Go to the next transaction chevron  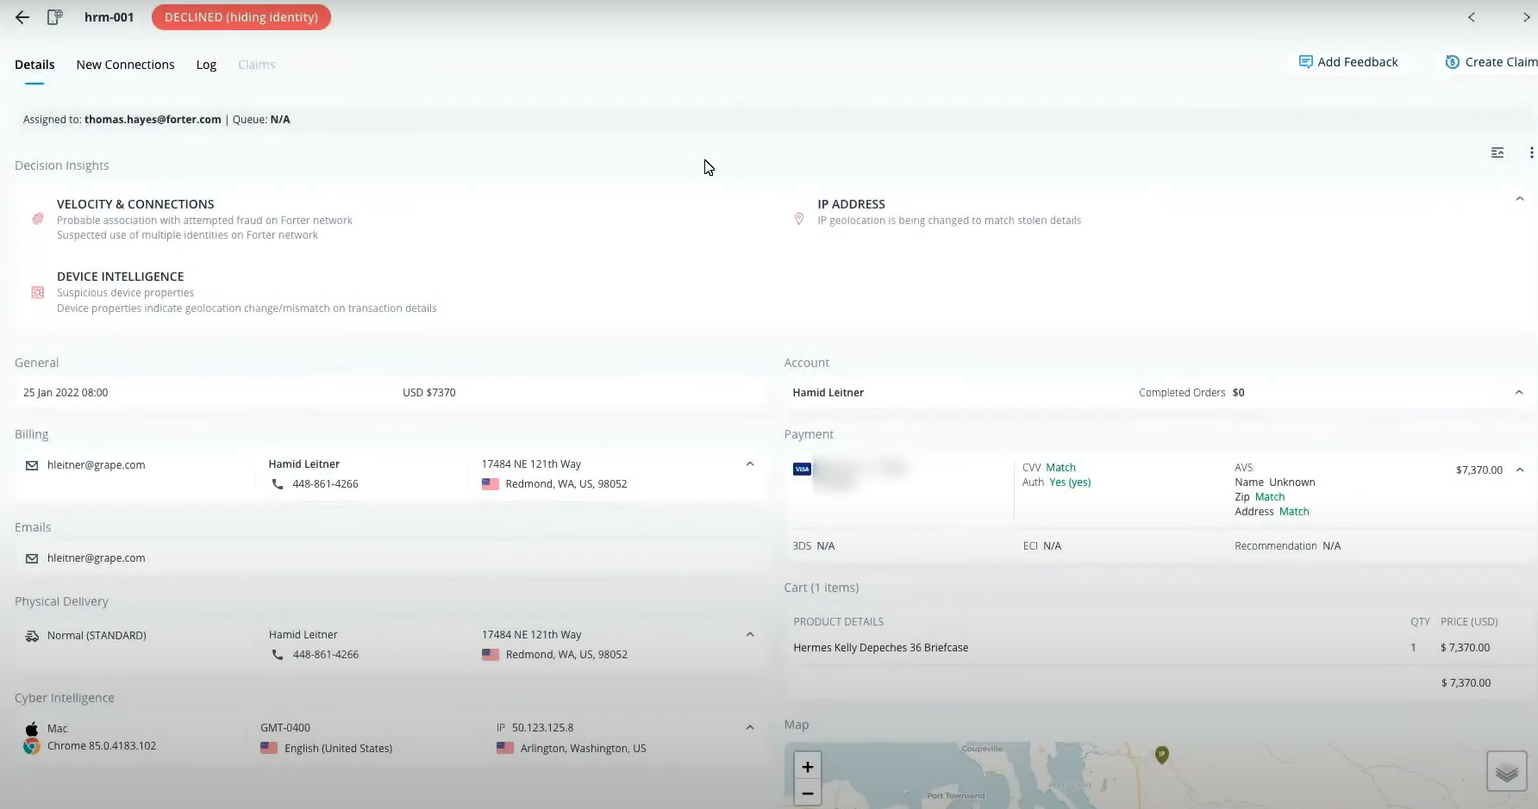click(1527, 17)
